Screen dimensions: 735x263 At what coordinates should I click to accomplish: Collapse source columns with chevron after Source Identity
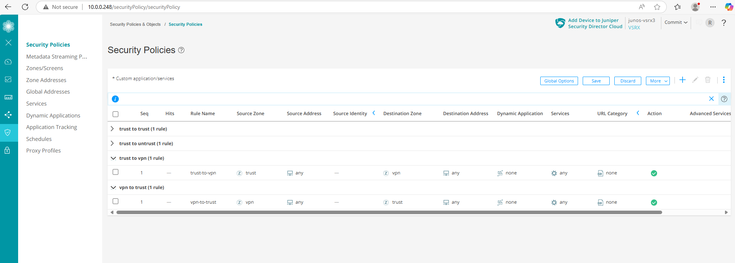click(374, 113)
